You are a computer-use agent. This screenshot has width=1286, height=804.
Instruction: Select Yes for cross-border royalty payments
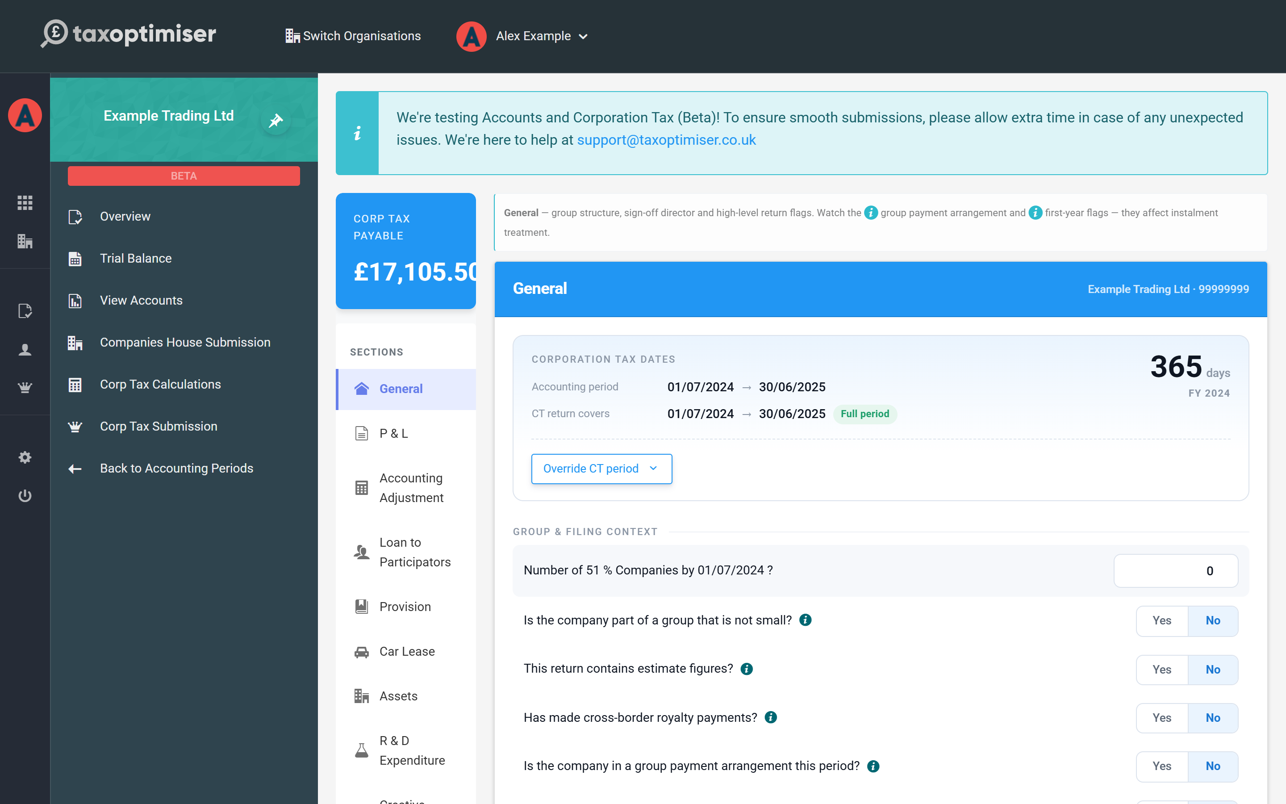pos(1162,718)
